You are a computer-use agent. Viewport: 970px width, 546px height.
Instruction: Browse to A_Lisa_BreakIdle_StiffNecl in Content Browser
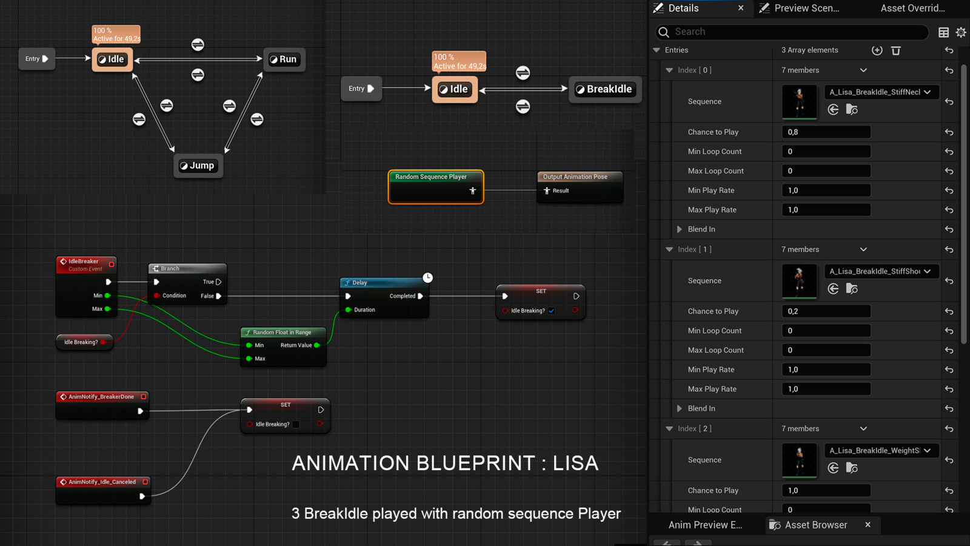pyautogui.click(x=852, y=110)
